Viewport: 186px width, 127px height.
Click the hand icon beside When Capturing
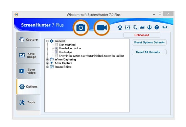pyautogui.click(x=52, y=59)
